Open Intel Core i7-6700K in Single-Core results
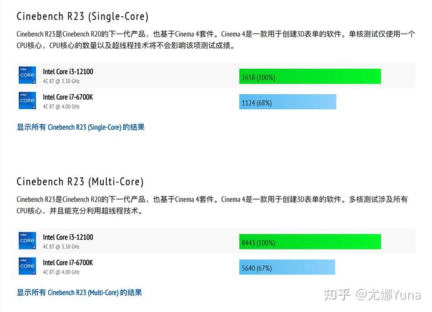This screenshot has width=432, height=312. [x=68, y=97]
